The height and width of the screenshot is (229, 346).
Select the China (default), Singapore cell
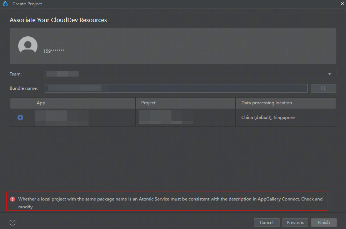click(x=268, y=118)
